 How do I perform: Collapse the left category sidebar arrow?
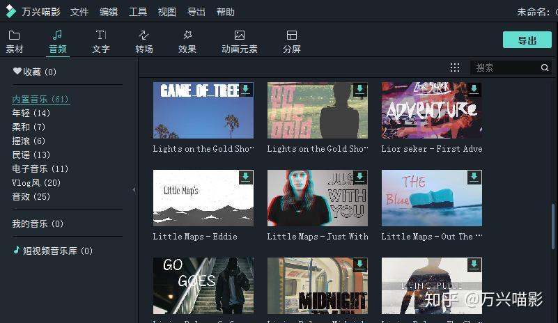[x=134, y=190]
